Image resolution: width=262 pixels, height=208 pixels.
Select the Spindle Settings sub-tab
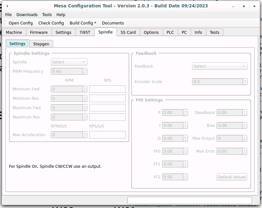[17, 44]
